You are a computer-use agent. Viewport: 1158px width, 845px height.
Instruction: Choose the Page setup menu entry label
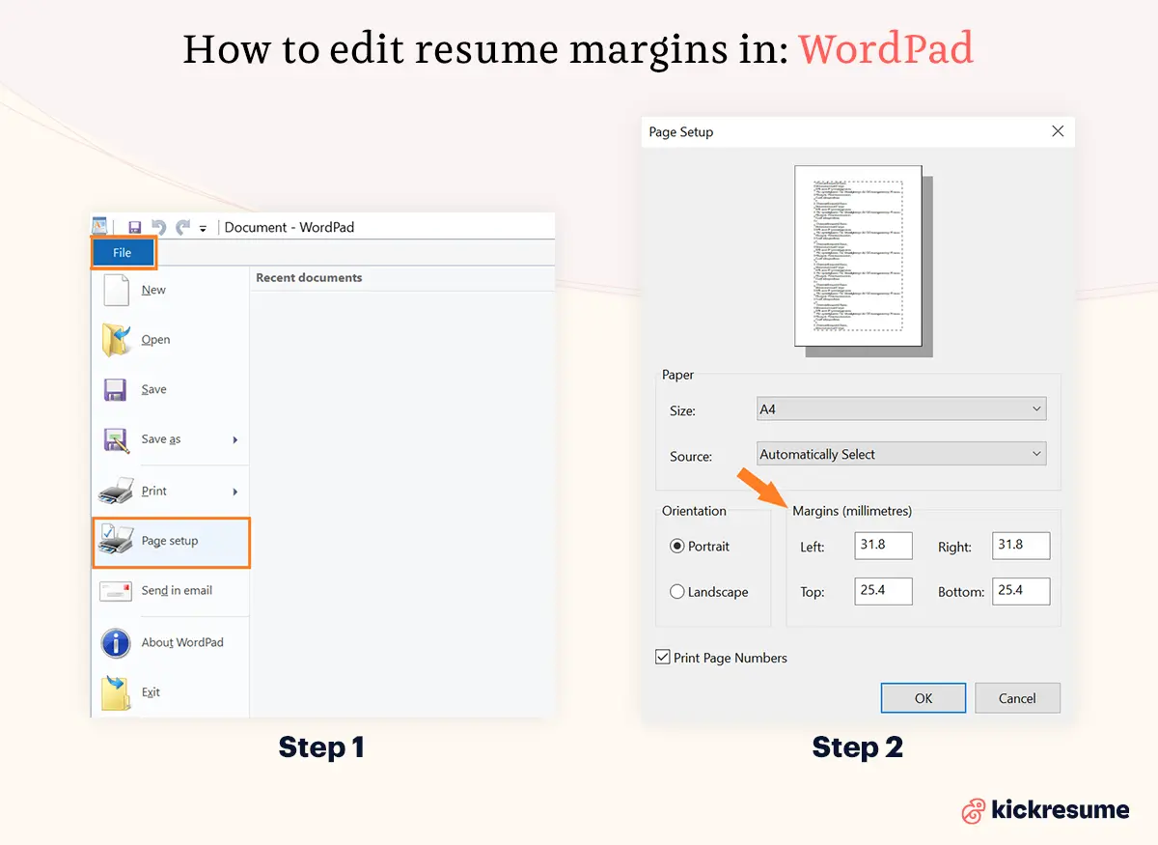coord(170,541)
